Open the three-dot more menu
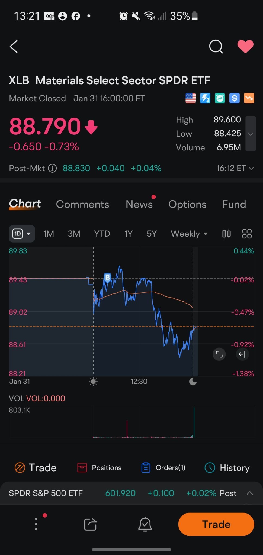 (x=36, y=524)
